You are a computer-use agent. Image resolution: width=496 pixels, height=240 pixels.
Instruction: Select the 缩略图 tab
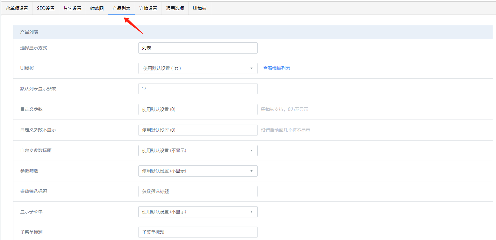[x=97, y=8]
